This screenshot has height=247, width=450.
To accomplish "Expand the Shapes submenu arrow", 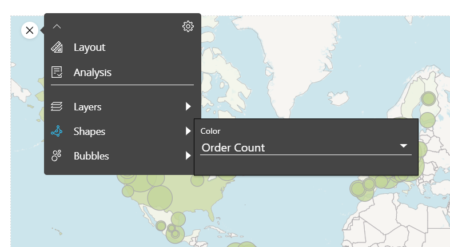I will coord(188,131).
